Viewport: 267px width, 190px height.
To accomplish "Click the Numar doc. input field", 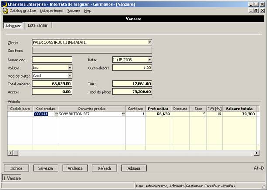I will (x=52, y=59).
